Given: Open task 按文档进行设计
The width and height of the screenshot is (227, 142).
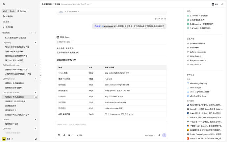Looking at the screenshot, I should tap(12, 124).
